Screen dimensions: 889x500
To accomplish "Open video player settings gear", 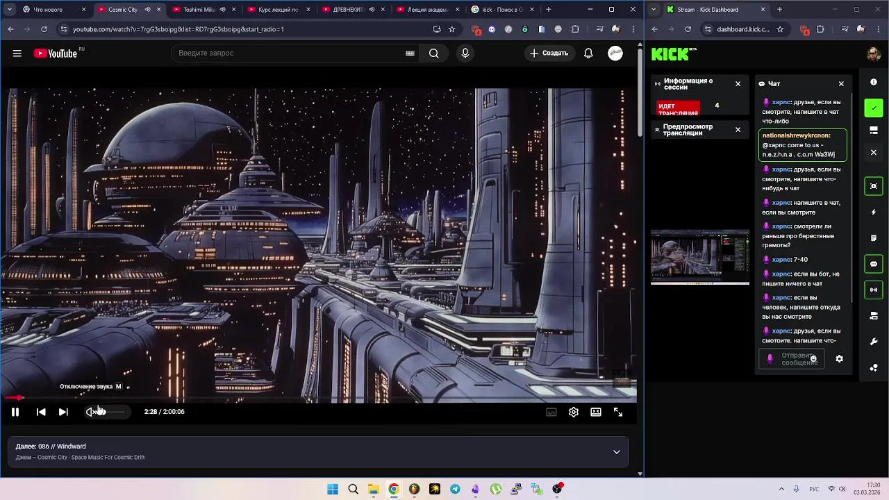I will [574, 412].
